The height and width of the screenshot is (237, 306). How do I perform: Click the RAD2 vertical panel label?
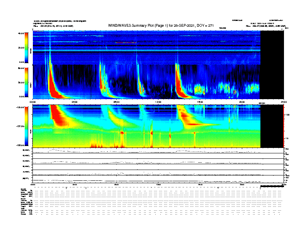pyautogui.click(x=31, y=51)
